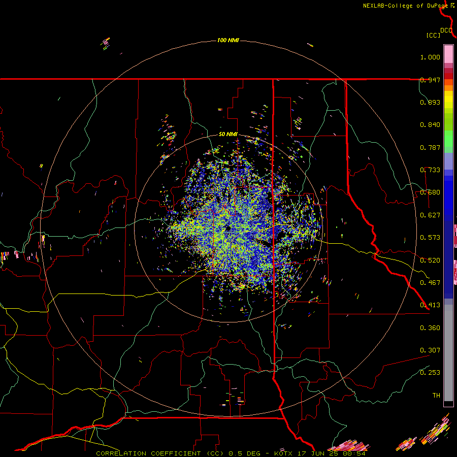Click the 0.253 scale value
The width and height of the screenshot is (457, 457).
point(430,373)
